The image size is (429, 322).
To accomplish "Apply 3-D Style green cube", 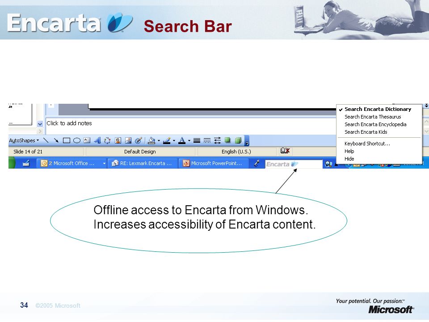I will tap(238, 140).
